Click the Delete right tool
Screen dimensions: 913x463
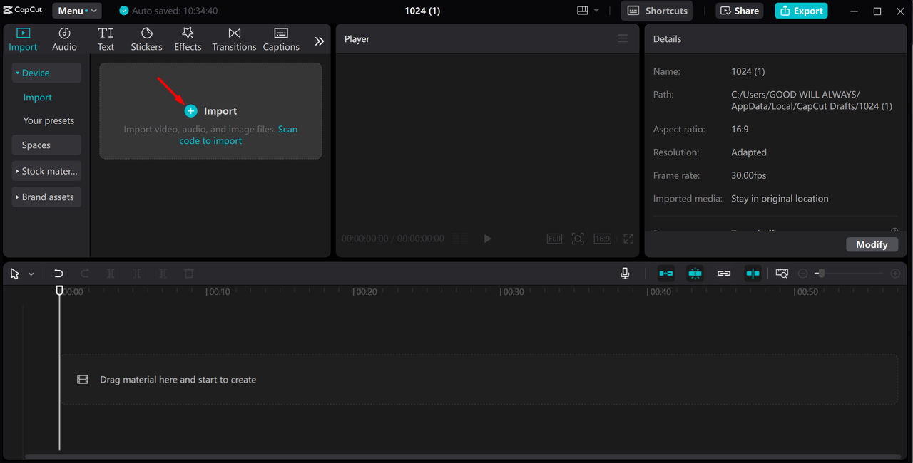pos(163,274)
